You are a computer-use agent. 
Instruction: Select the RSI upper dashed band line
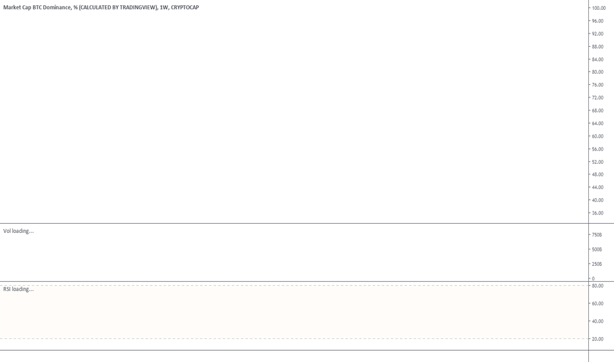(294, 285)
